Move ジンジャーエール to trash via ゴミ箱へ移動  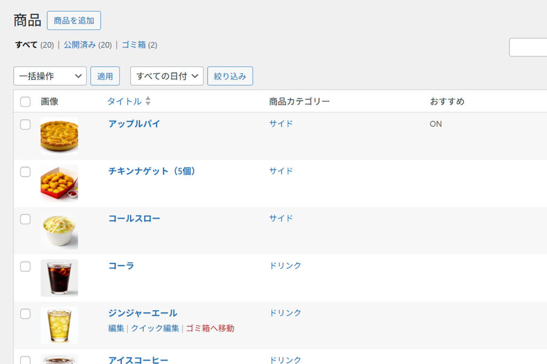[x=210, y=328]
